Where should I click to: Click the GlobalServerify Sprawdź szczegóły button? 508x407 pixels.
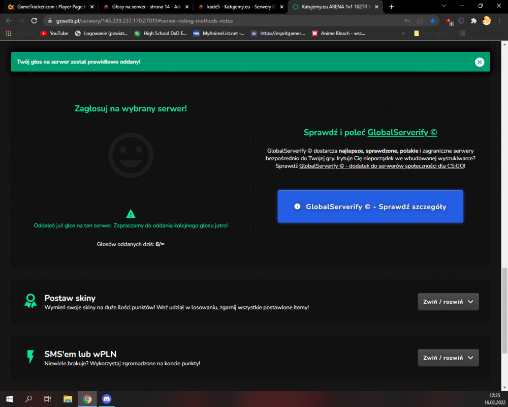(370, 207)
